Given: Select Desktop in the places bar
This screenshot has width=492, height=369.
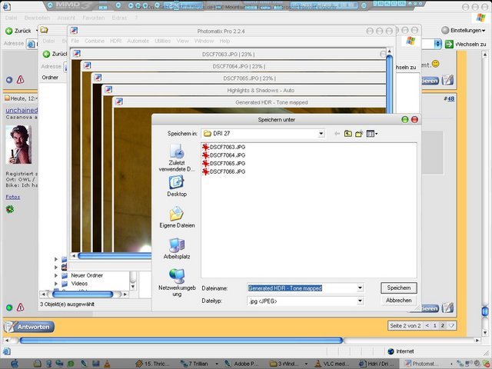Looking at the screenshot, I should click(x=177, y=186).
